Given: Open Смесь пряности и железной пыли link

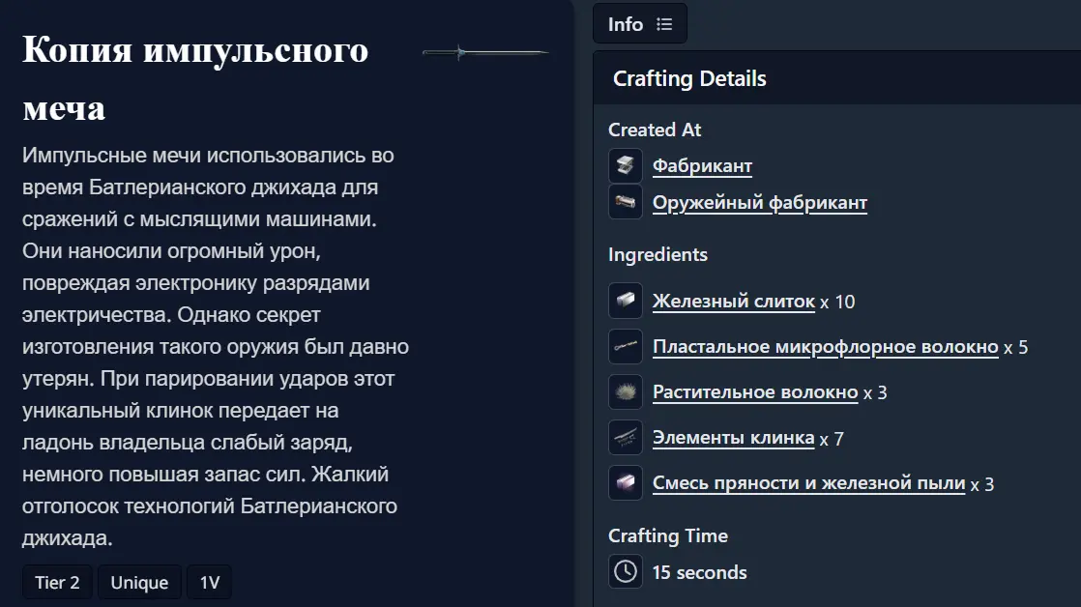Looking at the screenshot, I should pos(808,483).
